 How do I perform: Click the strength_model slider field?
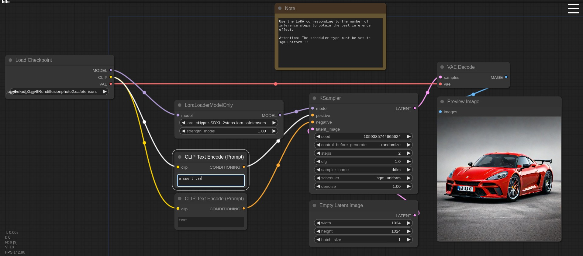point(228,131)
